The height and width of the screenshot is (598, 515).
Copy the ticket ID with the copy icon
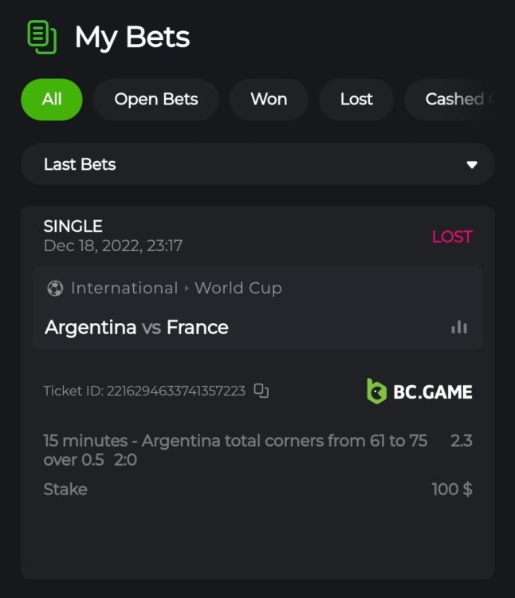[261, 391]
